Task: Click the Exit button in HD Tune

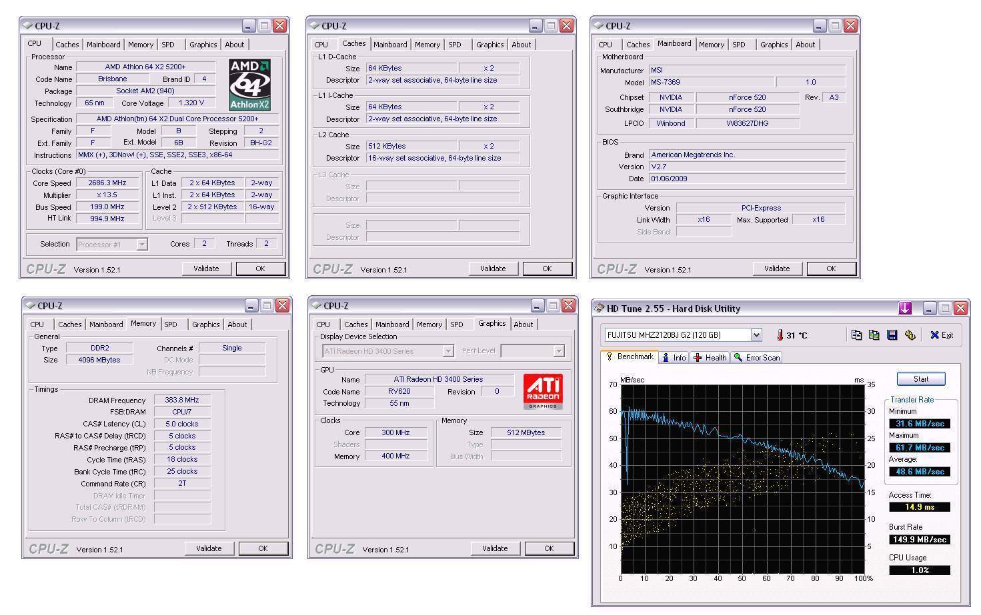Action: coord(942,335)
